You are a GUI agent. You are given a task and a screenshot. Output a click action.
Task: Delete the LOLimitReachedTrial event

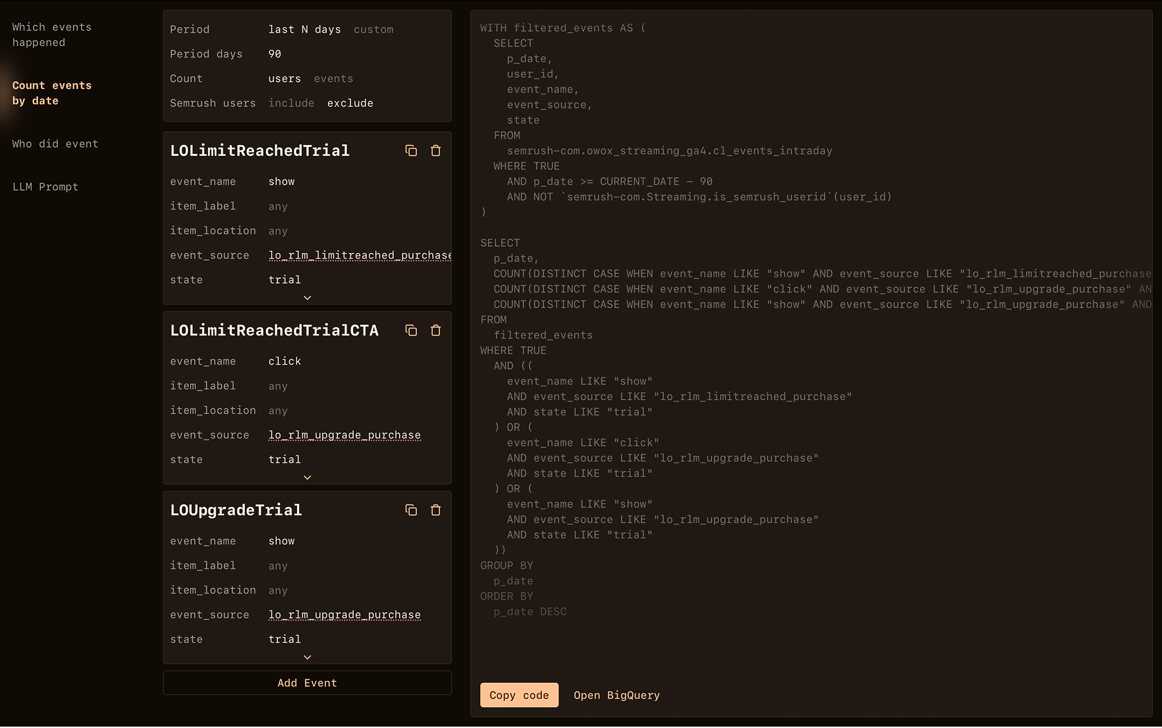point(436,150)
